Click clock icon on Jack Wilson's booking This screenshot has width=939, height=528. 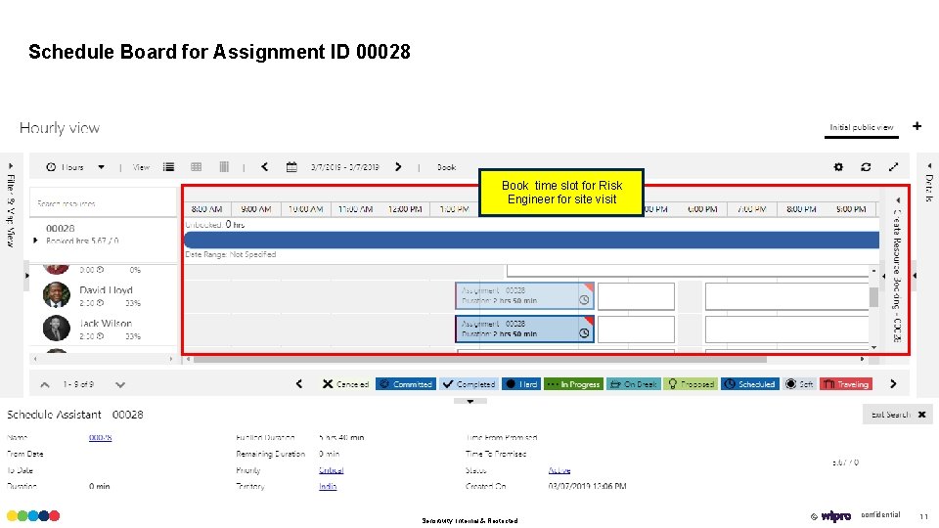click(x=584, y=332)
